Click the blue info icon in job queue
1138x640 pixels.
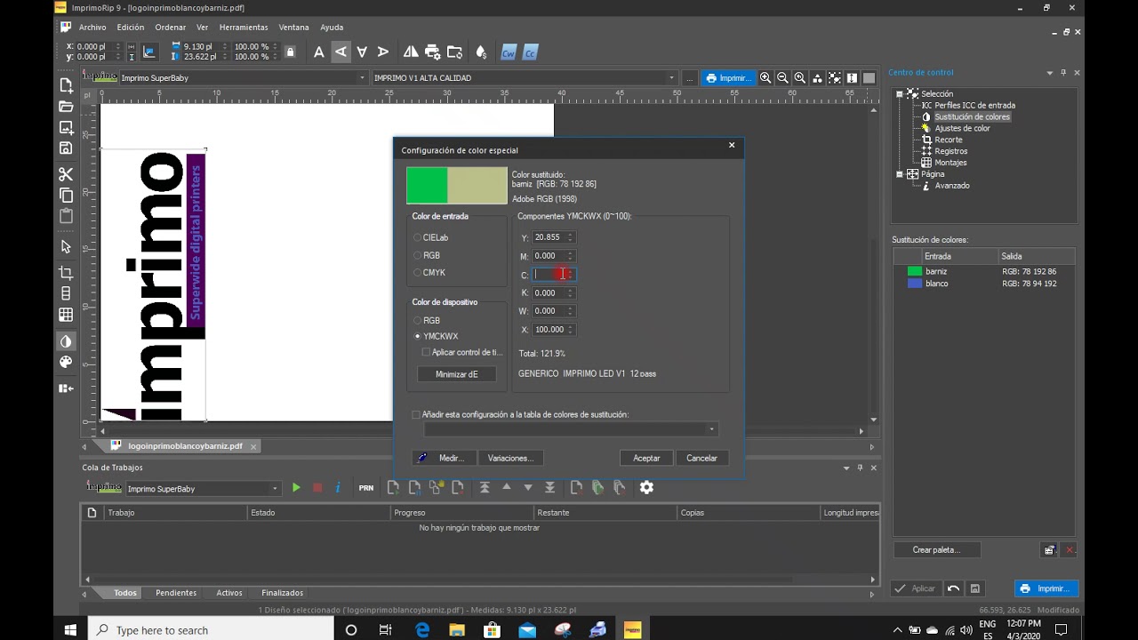338,488
